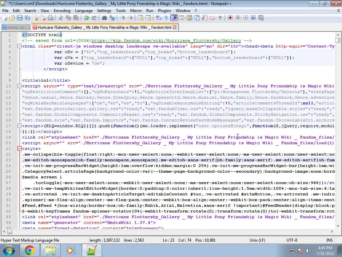342x257 pixels.
Task: Play back the recorded macro
Action: [x=245, y=18]
